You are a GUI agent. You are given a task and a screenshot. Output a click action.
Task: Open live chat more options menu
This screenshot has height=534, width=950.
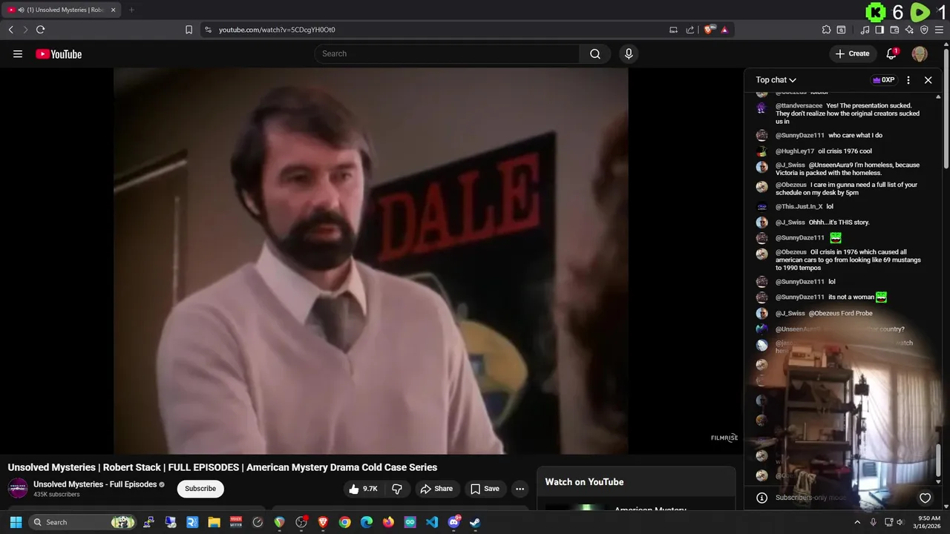908,79
